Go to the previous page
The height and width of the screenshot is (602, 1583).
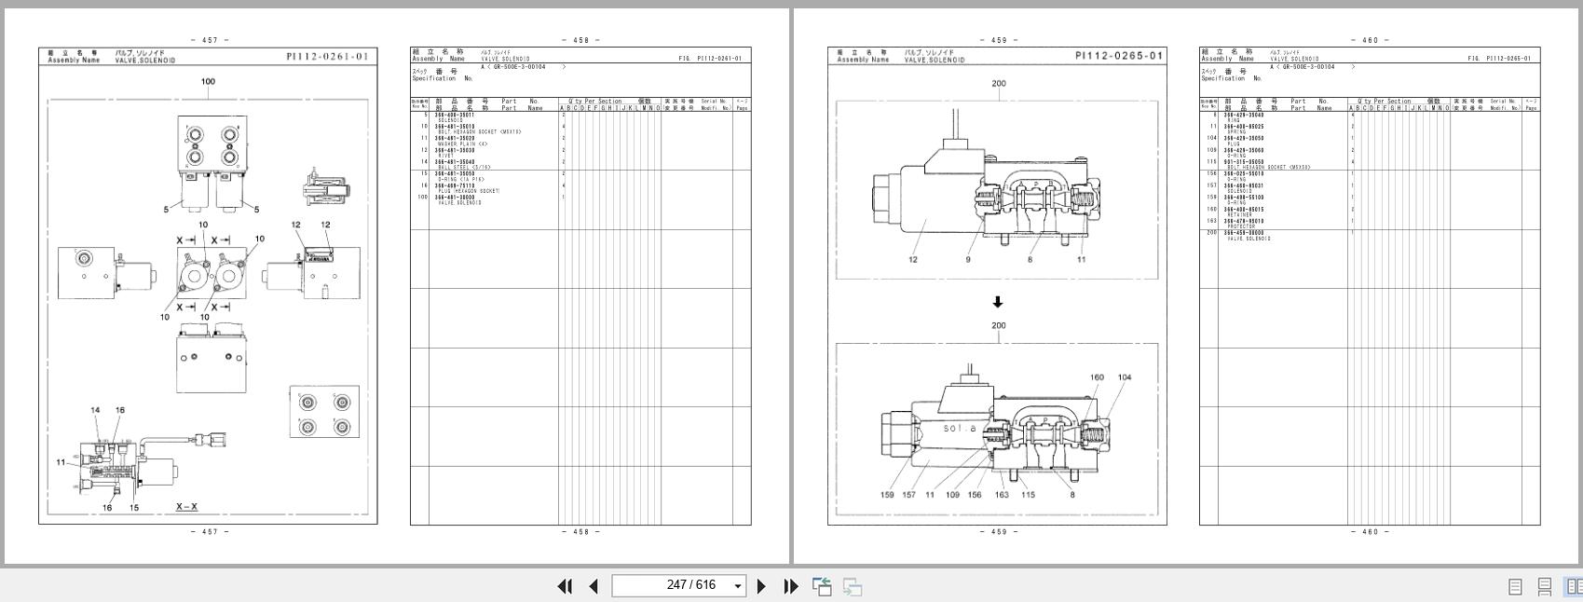[594, 586]
